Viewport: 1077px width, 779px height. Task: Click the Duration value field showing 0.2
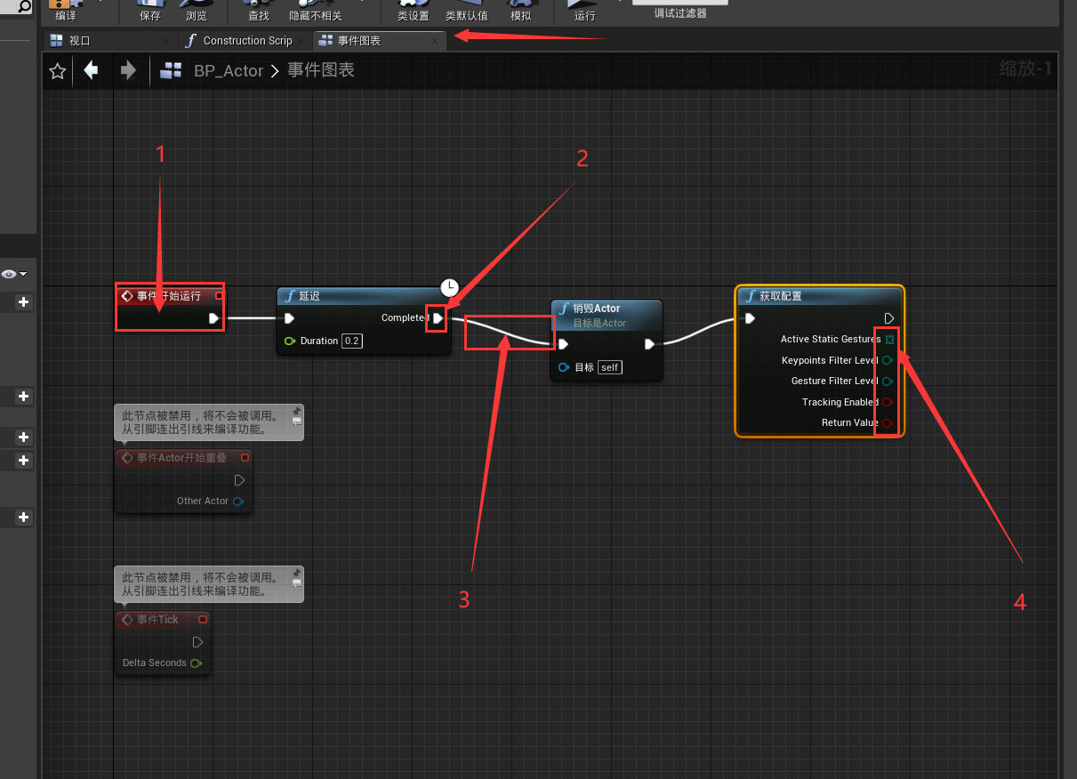click(352, 341)
